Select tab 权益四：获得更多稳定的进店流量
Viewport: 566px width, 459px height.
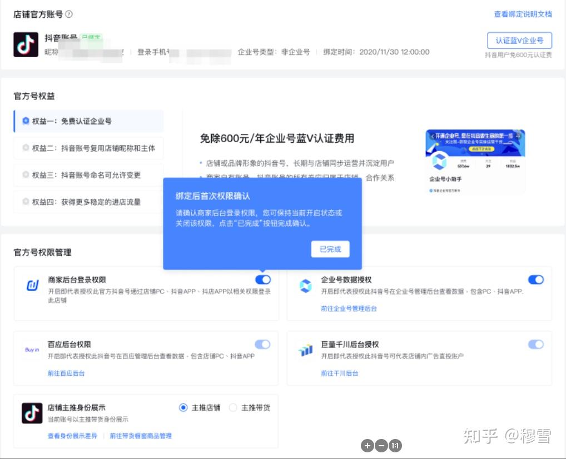[88, 202]
